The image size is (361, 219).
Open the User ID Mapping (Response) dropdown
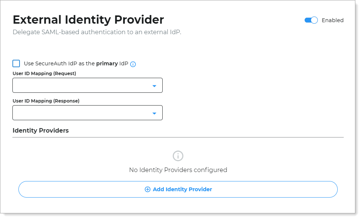[88, 113]
